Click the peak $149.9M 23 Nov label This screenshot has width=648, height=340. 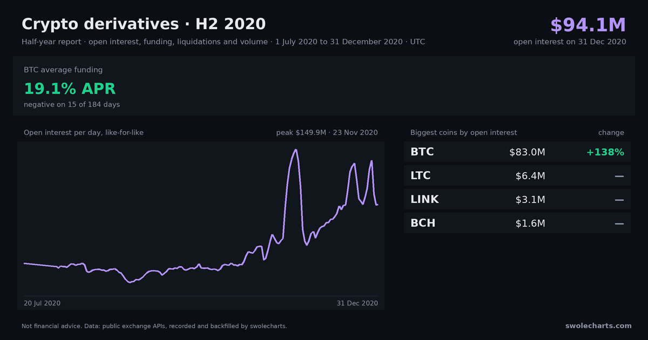(x=327, y=132)
